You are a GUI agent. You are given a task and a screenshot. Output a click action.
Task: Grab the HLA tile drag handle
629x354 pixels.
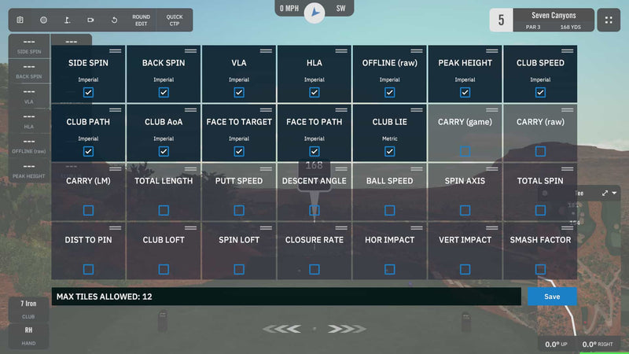(x=341, y=51)
